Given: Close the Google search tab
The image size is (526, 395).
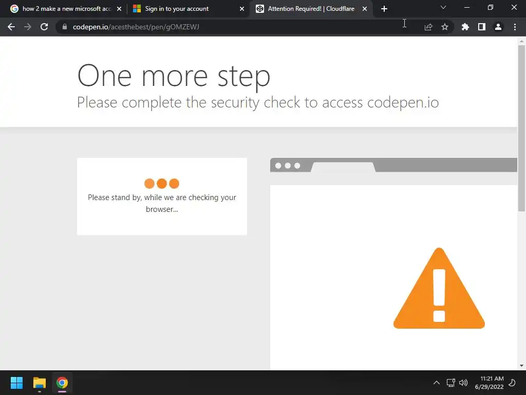Looking at the screenshot, I should [x=119, y=9].
